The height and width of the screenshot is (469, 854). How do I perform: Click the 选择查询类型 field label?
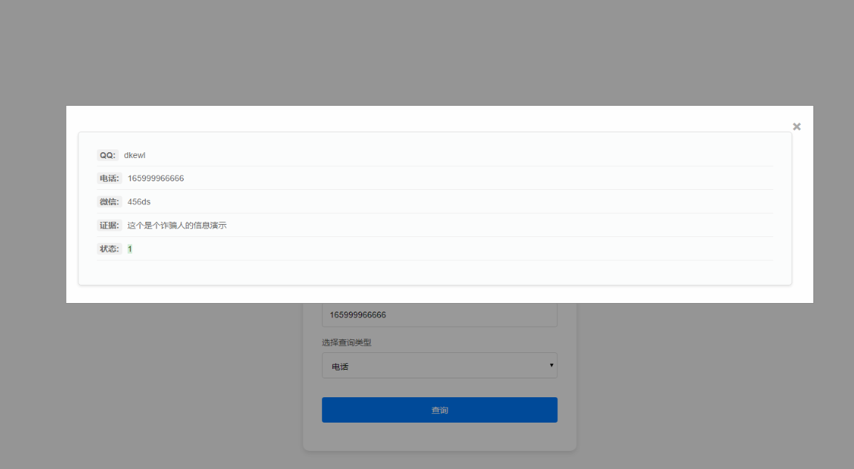click(347, 343)
